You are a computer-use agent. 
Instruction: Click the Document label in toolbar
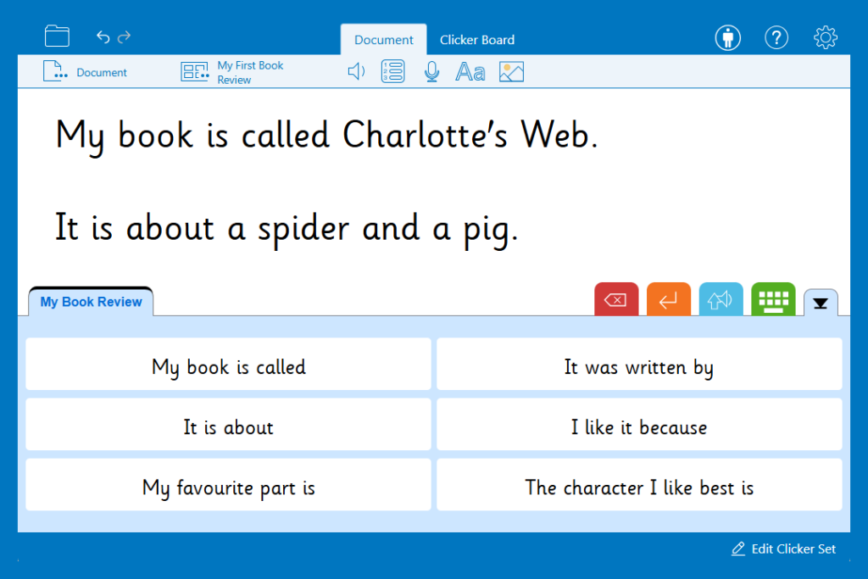[102, 73]
